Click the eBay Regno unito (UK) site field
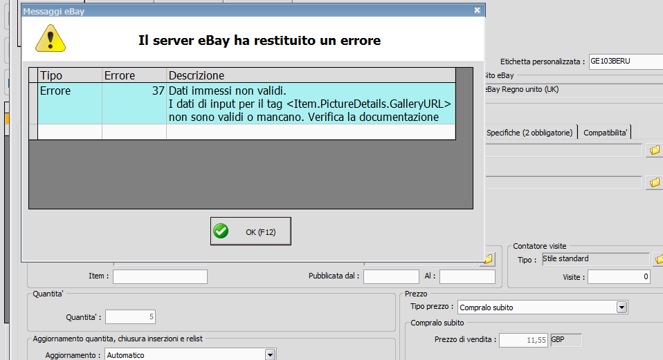 point(573,89)
